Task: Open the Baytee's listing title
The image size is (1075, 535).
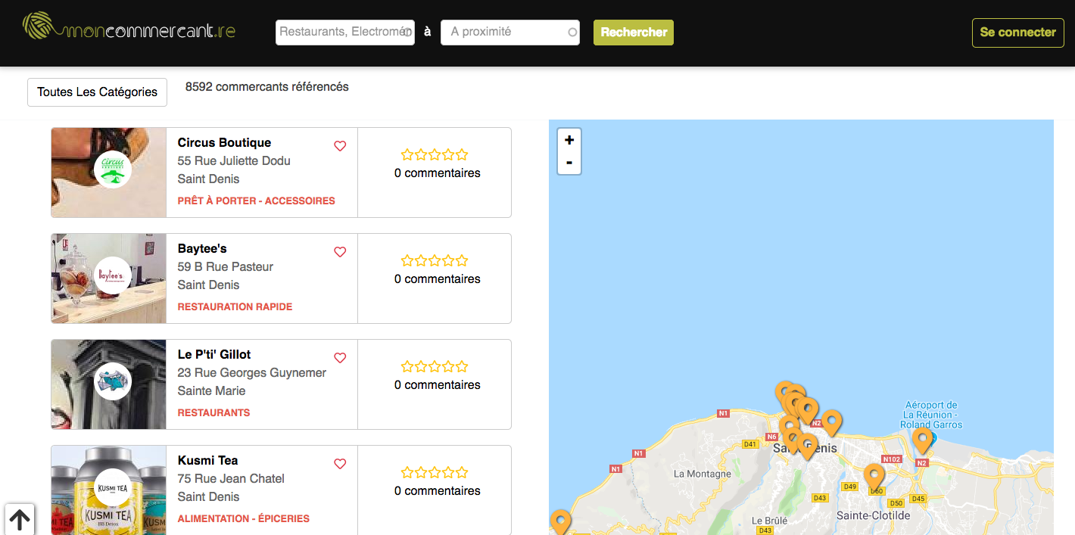Action: click(202, 248)
